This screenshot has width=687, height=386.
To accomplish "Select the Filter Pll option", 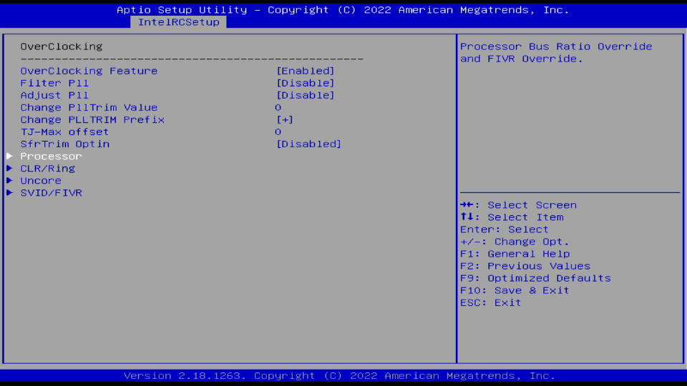I will pyautogui.click(x=54, y=83).
